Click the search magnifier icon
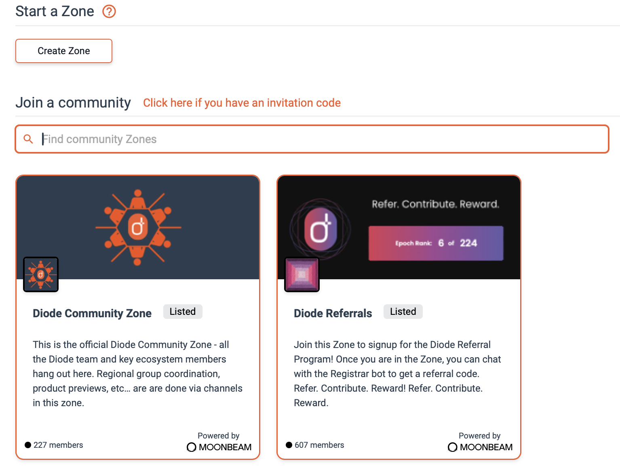Screen dimensions: 620x468 [28, 139]
